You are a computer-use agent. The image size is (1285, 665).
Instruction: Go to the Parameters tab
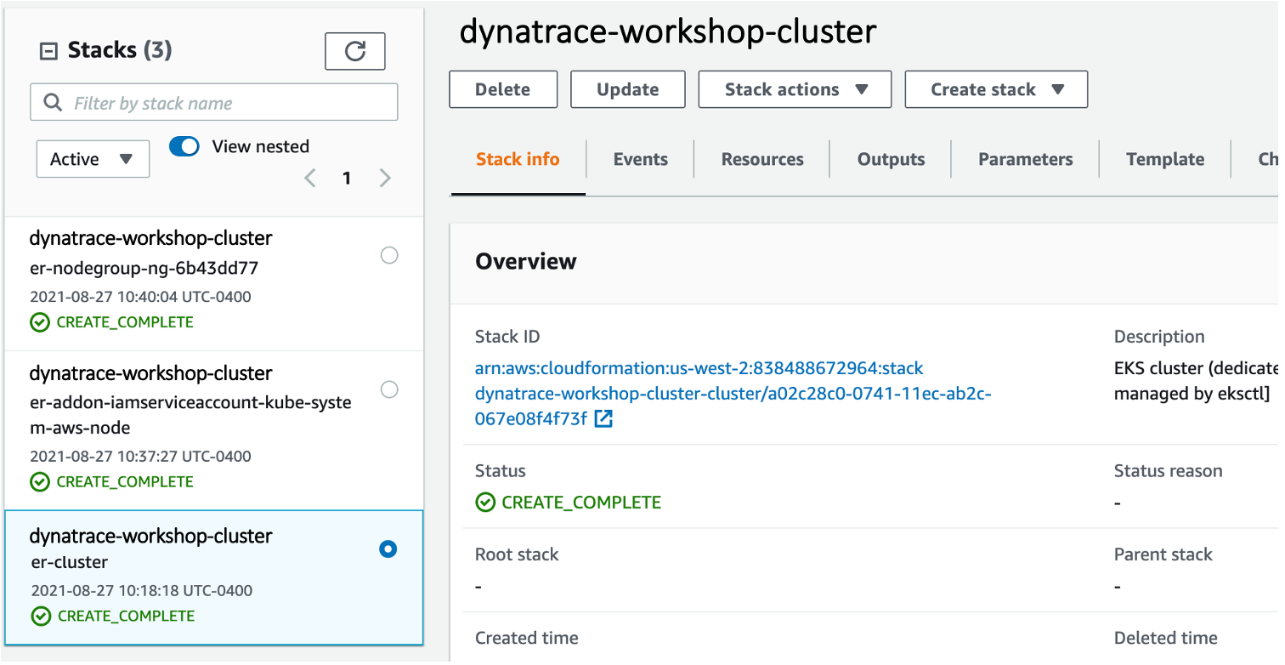point(1026,159)
